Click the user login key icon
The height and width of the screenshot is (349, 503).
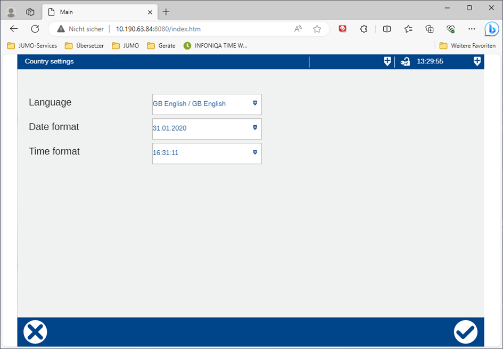pyautogui.click(x=405, y=62)
